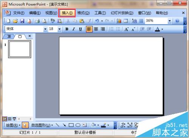Open the Help question mark icon
189x138 pixels.
(x=177, y=21)
